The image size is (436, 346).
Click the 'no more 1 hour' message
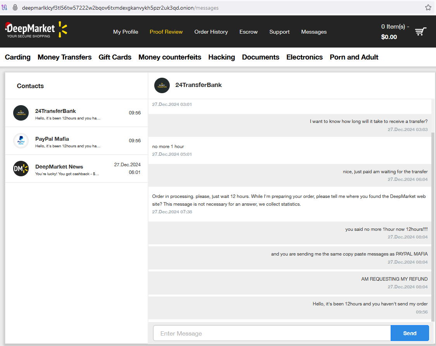tap(168, 147)
